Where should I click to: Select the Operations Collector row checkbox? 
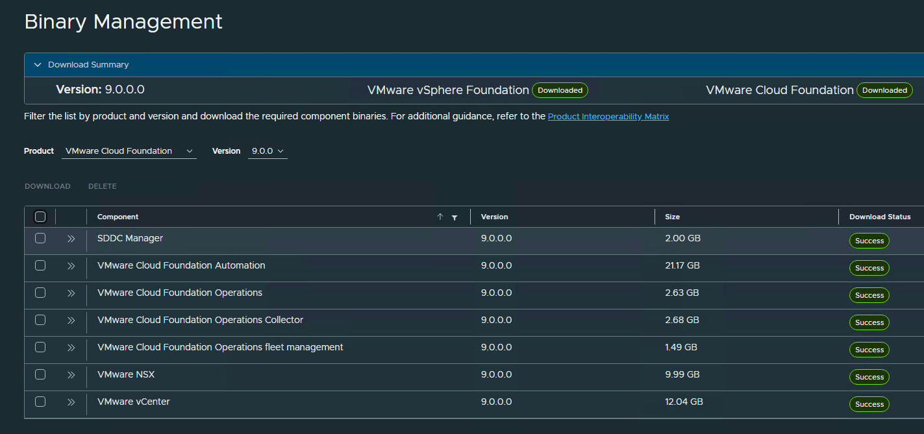(40, 320)
